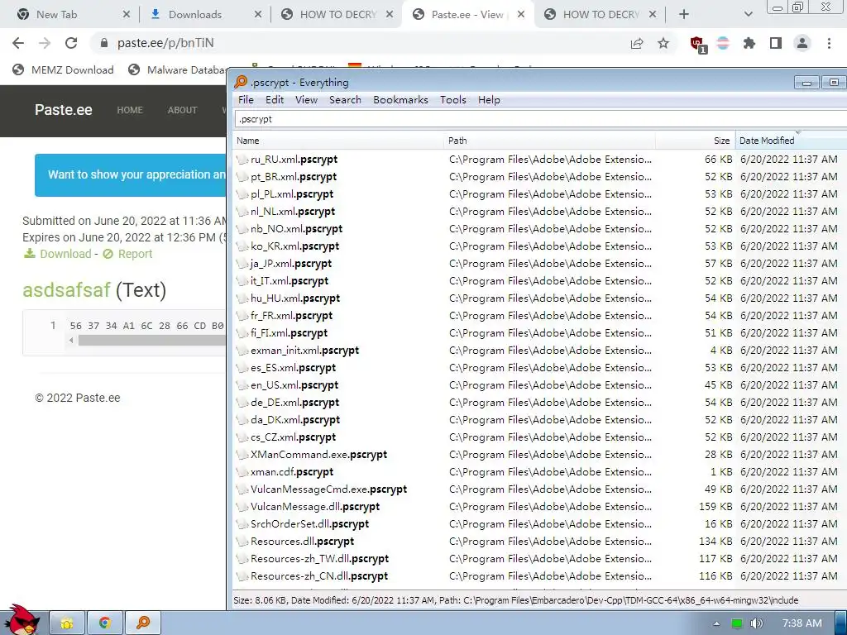Screen dimensions: 847x635
Task: Select file en_US.xml.pscrypt
Action: (x=294, y=385)
